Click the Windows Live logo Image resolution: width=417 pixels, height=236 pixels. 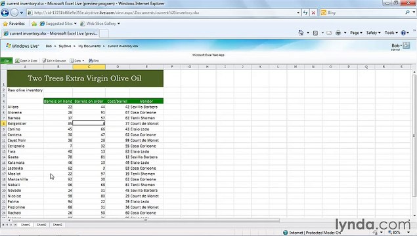(22, 46)
